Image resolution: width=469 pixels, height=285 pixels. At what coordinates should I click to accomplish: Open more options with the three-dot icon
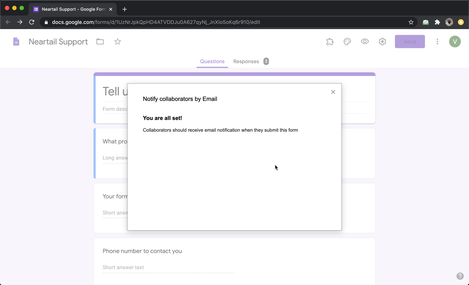(437, 41)
